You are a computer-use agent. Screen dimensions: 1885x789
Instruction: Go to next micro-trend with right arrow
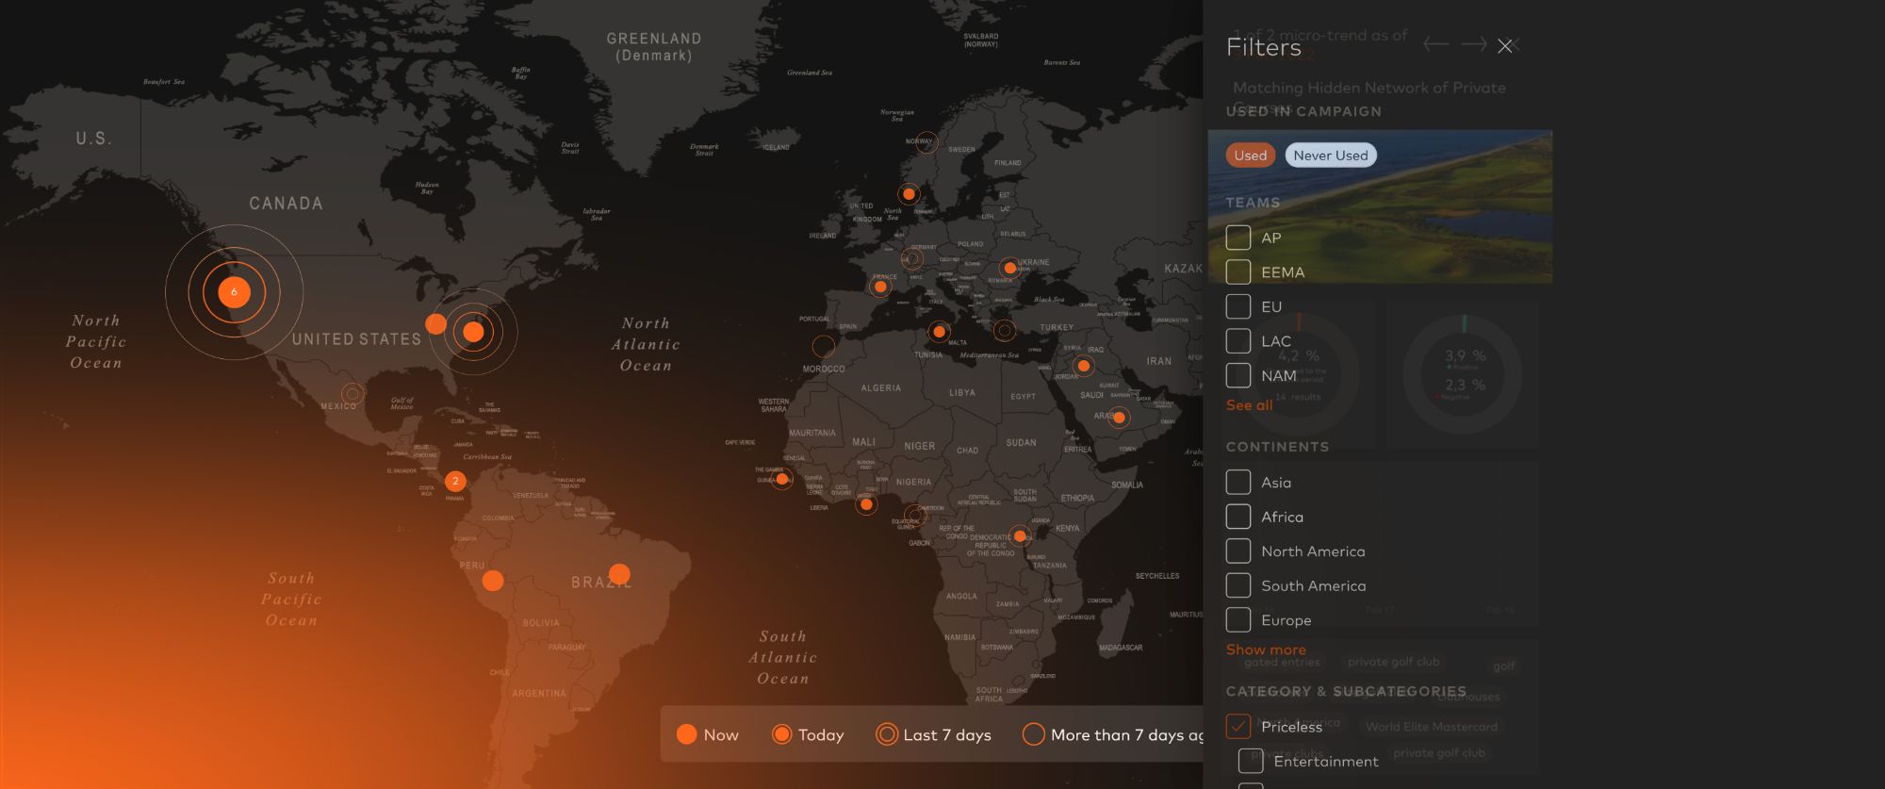[x=1473, y=44]
